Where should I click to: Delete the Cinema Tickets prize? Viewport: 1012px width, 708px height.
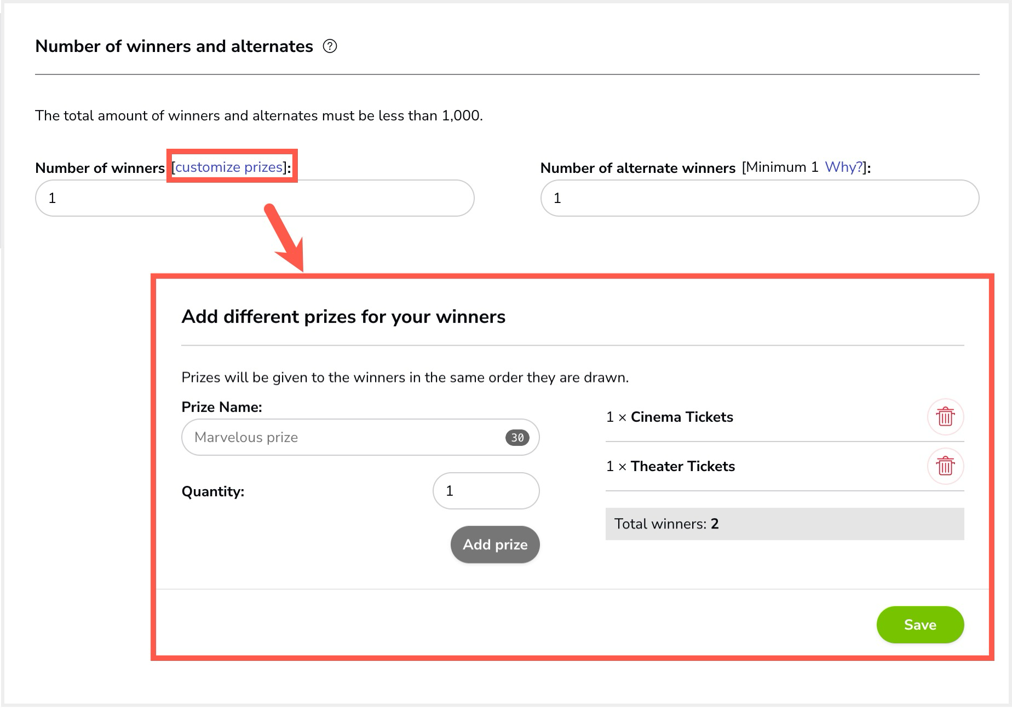(945, 417)
